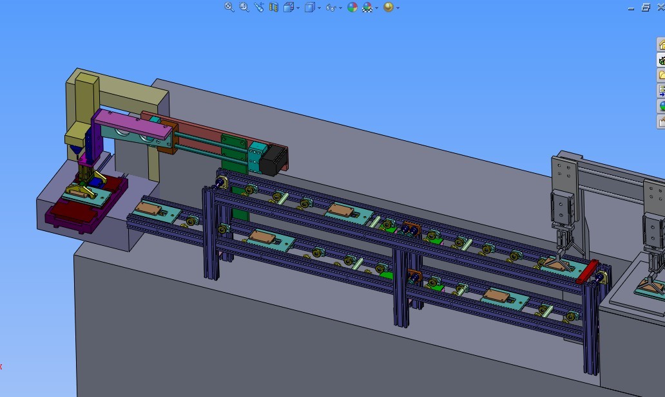
Task: Open the Appearances and Scenes globe tab
Action: (661, 106)
